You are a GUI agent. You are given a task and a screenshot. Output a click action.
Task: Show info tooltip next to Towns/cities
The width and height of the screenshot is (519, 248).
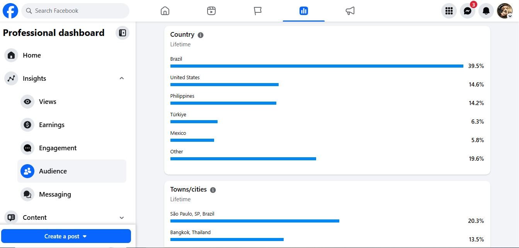click(213, 190)
